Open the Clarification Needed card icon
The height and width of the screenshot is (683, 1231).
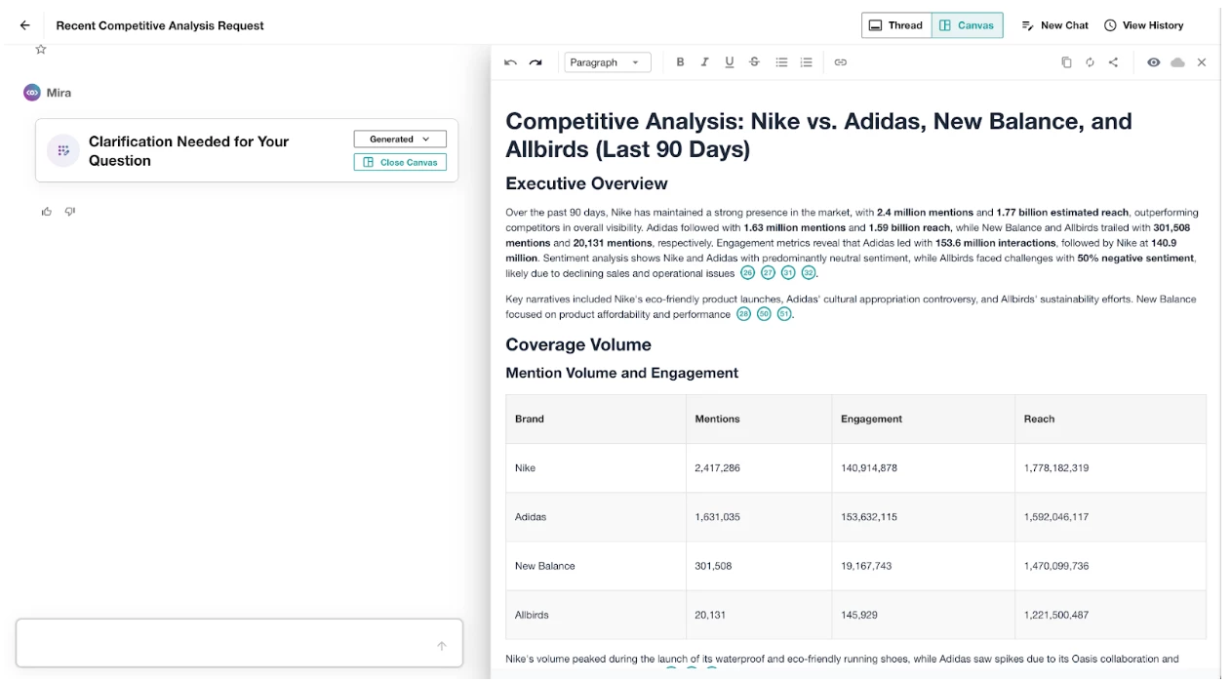[x=63, y=150]
